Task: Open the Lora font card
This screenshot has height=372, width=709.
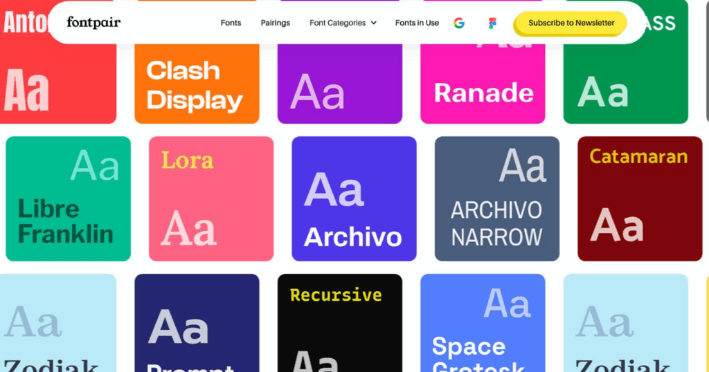Action: [211, 198]
